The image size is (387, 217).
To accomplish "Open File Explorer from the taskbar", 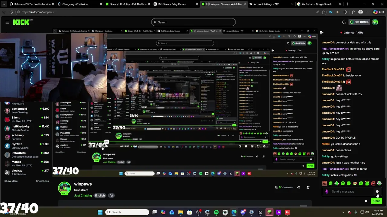I will 181,212.
